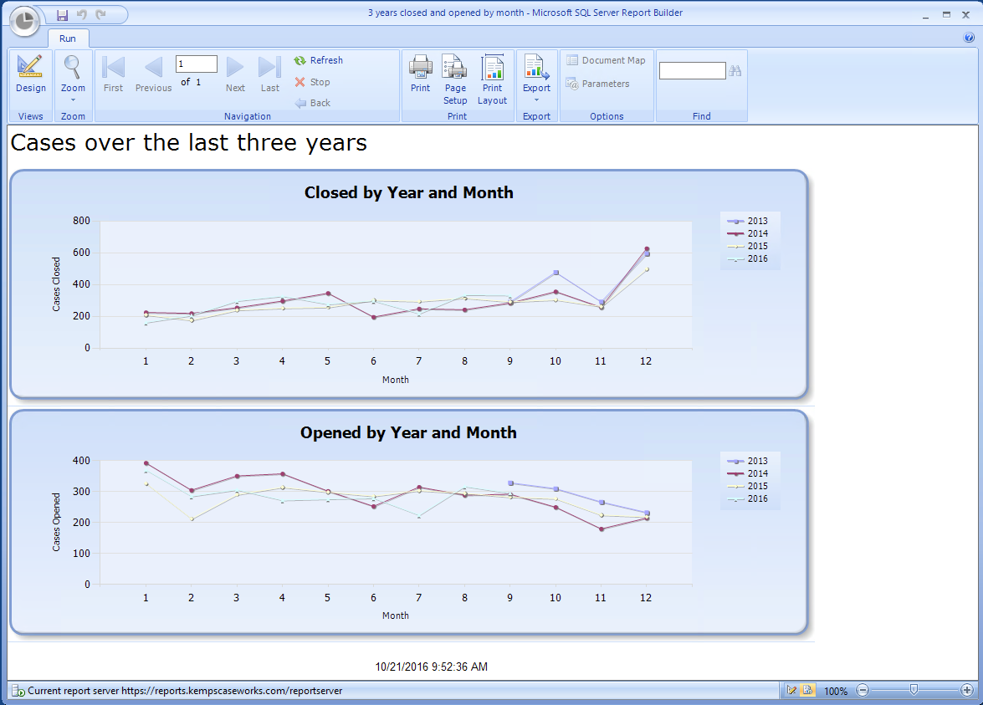Switch to Print Layout view
Viewport: 983px width, 705px height.
(x=492, y=79)
